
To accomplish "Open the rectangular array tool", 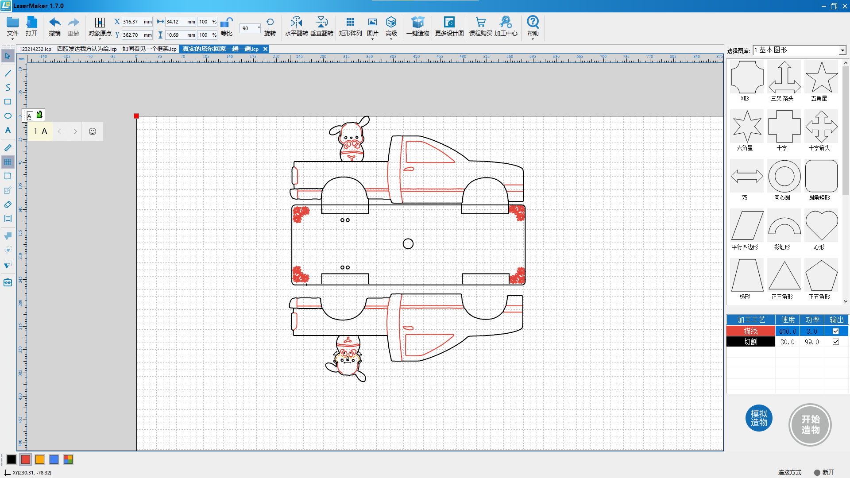I will 350,22.
